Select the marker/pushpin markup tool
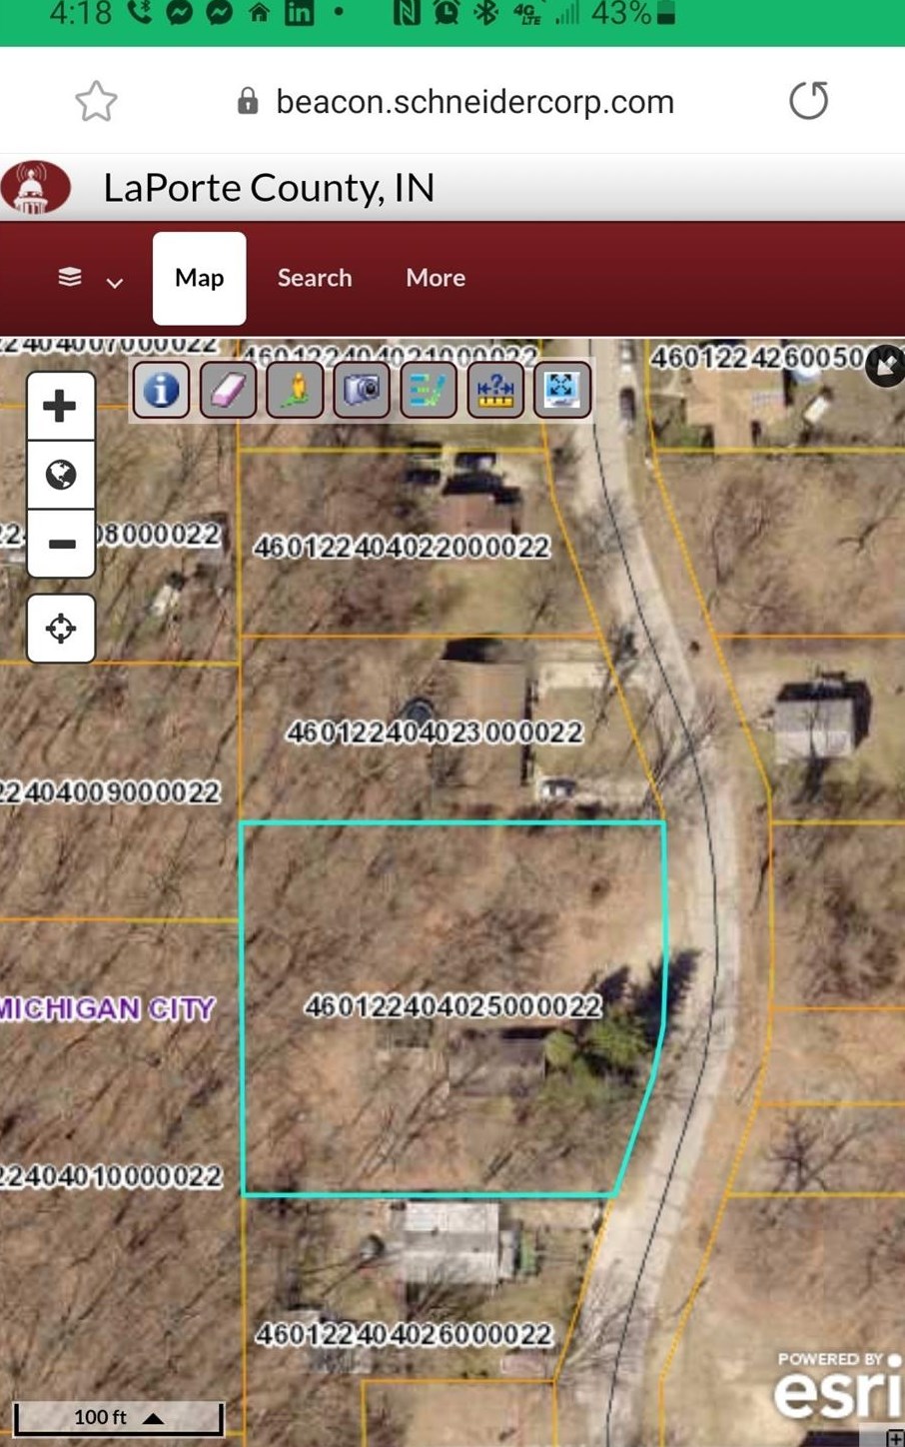This screenshot has width=905, height=1447. click(294, 390)
